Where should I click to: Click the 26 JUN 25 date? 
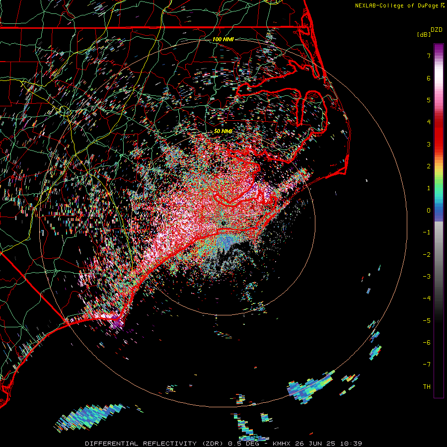(315, 444)
